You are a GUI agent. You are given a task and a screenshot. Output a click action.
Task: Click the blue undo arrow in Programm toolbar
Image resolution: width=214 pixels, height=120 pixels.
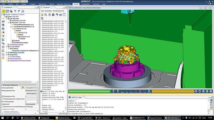click(x=57, y=15)
